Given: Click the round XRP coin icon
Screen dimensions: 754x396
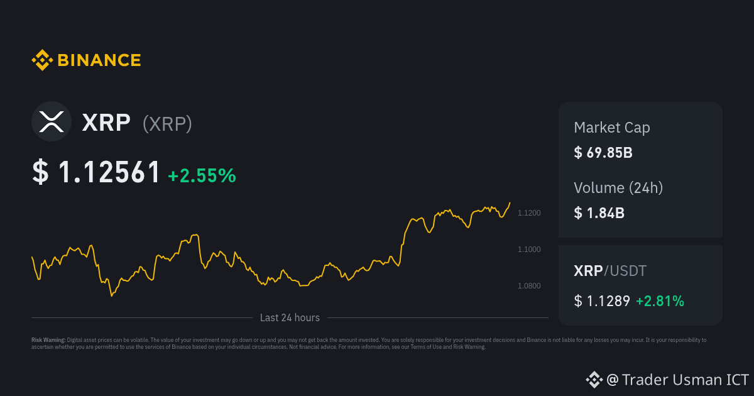Looking at the screenshot, I should click(x=52, y=121).
